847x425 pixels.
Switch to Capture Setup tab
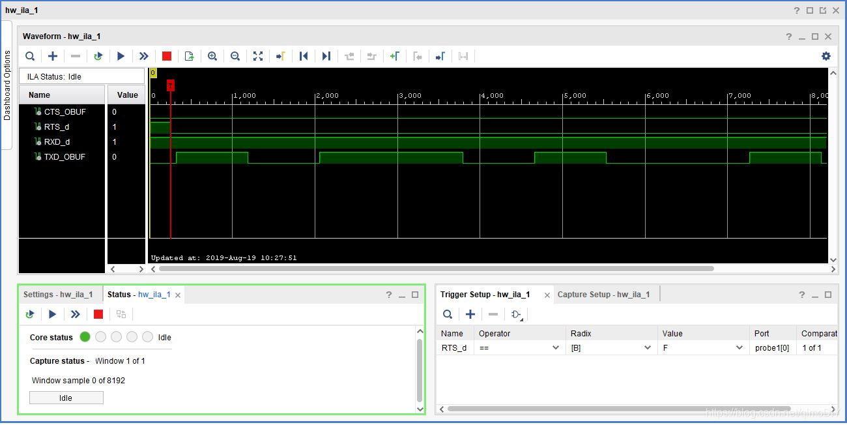click(603, 295)
